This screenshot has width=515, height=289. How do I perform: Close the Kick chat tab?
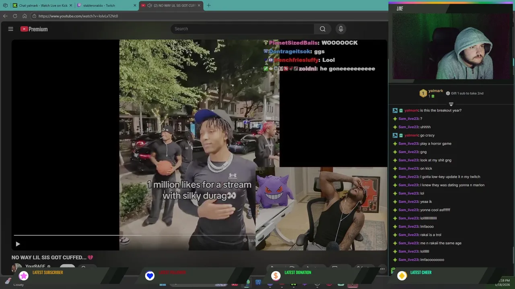(x=71, y=6)
